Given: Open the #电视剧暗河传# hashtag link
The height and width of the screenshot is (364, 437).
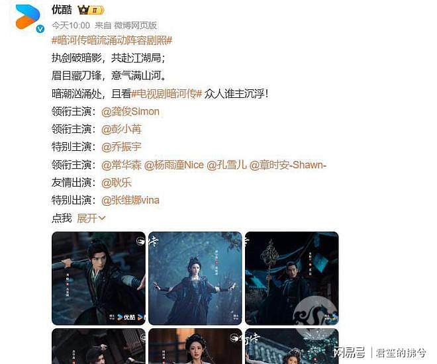Looking at the screenshot, I should [x=166, y=94].
